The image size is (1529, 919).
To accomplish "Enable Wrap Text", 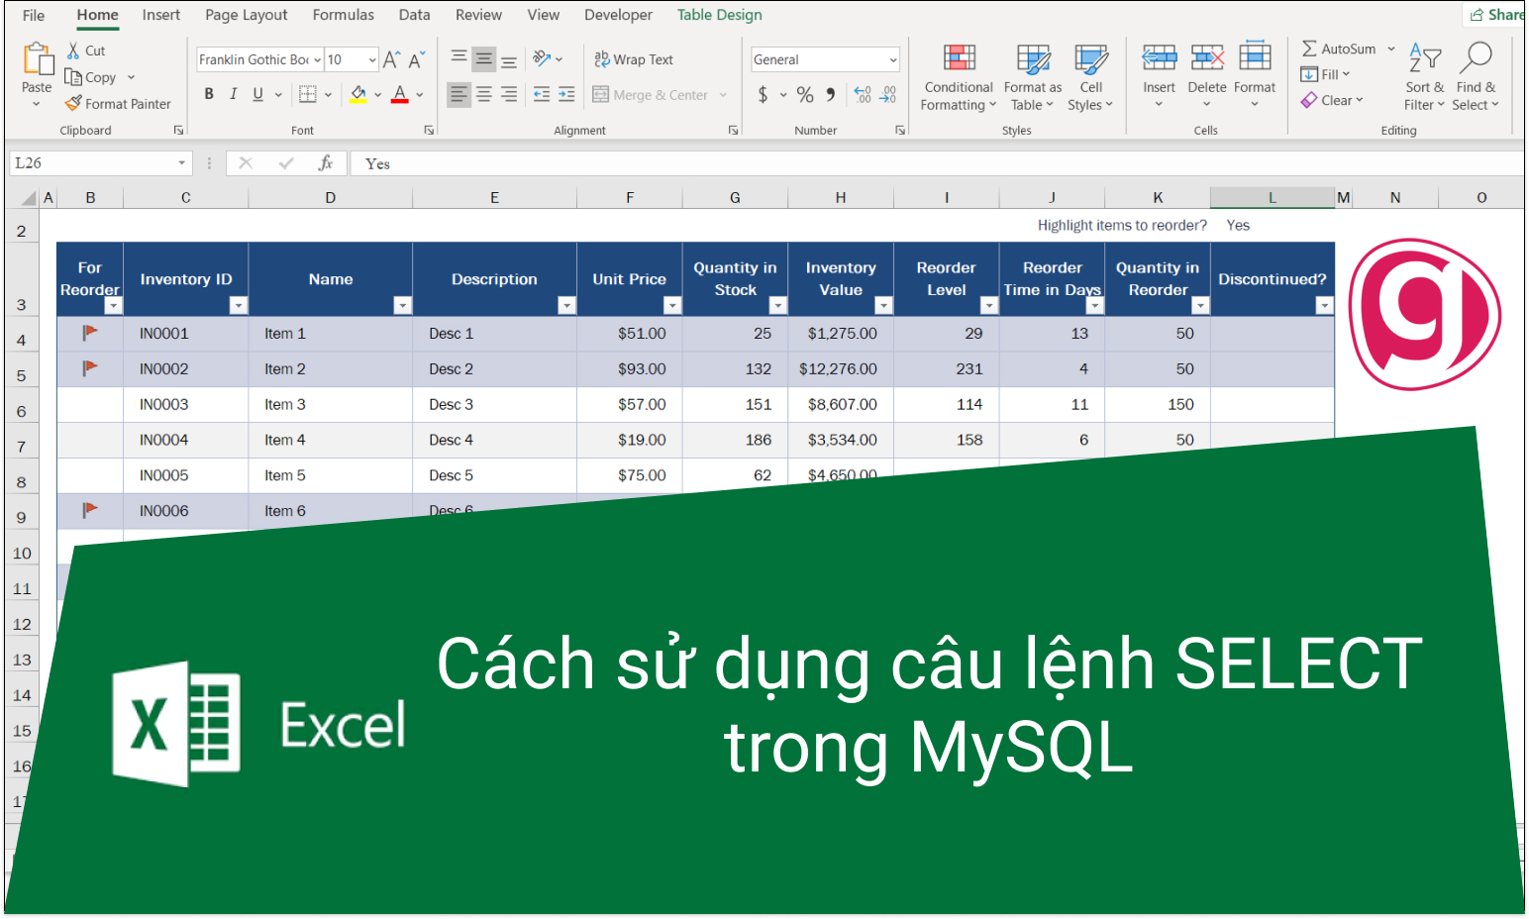I will (634, 59).
